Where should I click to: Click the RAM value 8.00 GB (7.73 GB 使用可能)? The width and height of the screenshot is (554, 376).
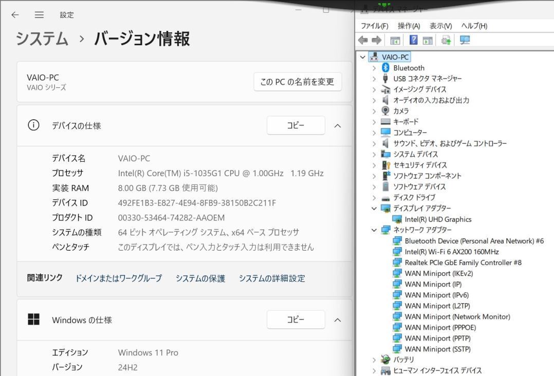coord(168,188)
